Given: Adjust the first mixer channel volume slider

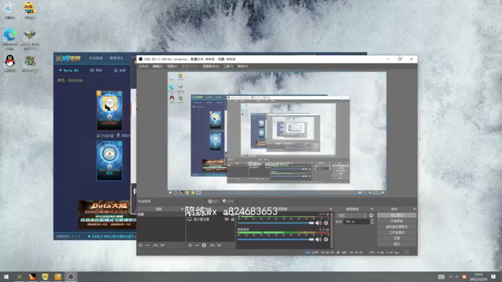Looking at the screenshot, I should pyautogui.click(x=275, y=223).
